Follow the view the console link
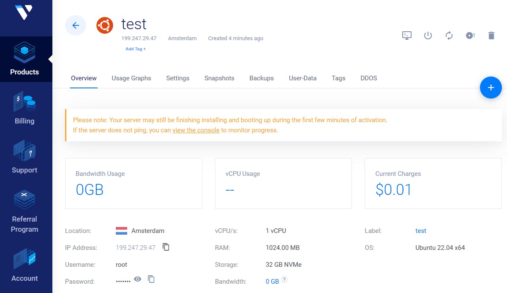 pos(196,130)
